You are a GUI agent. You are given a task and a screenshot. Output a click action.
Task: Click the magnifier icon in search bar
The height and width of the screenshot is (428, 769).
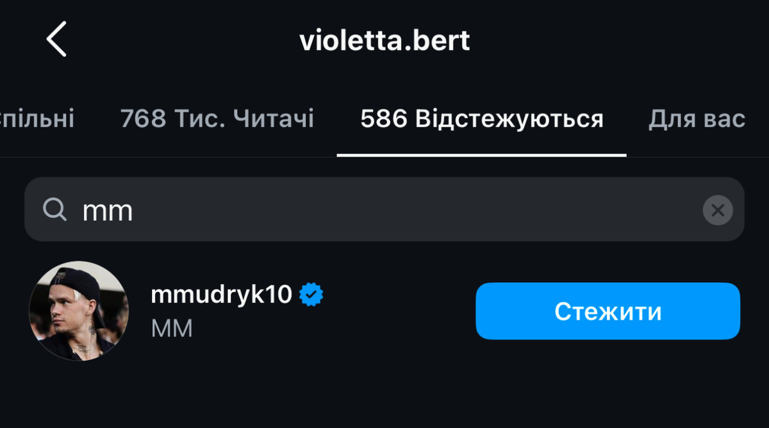coord(54,210)
